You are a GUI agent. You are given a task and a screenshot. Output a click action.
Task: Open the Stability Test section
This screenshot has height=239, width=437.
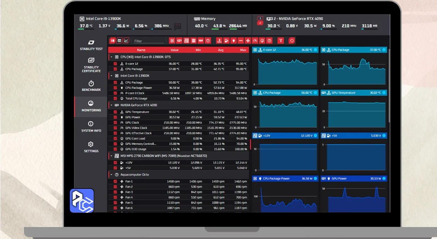[x=91, y=45]
